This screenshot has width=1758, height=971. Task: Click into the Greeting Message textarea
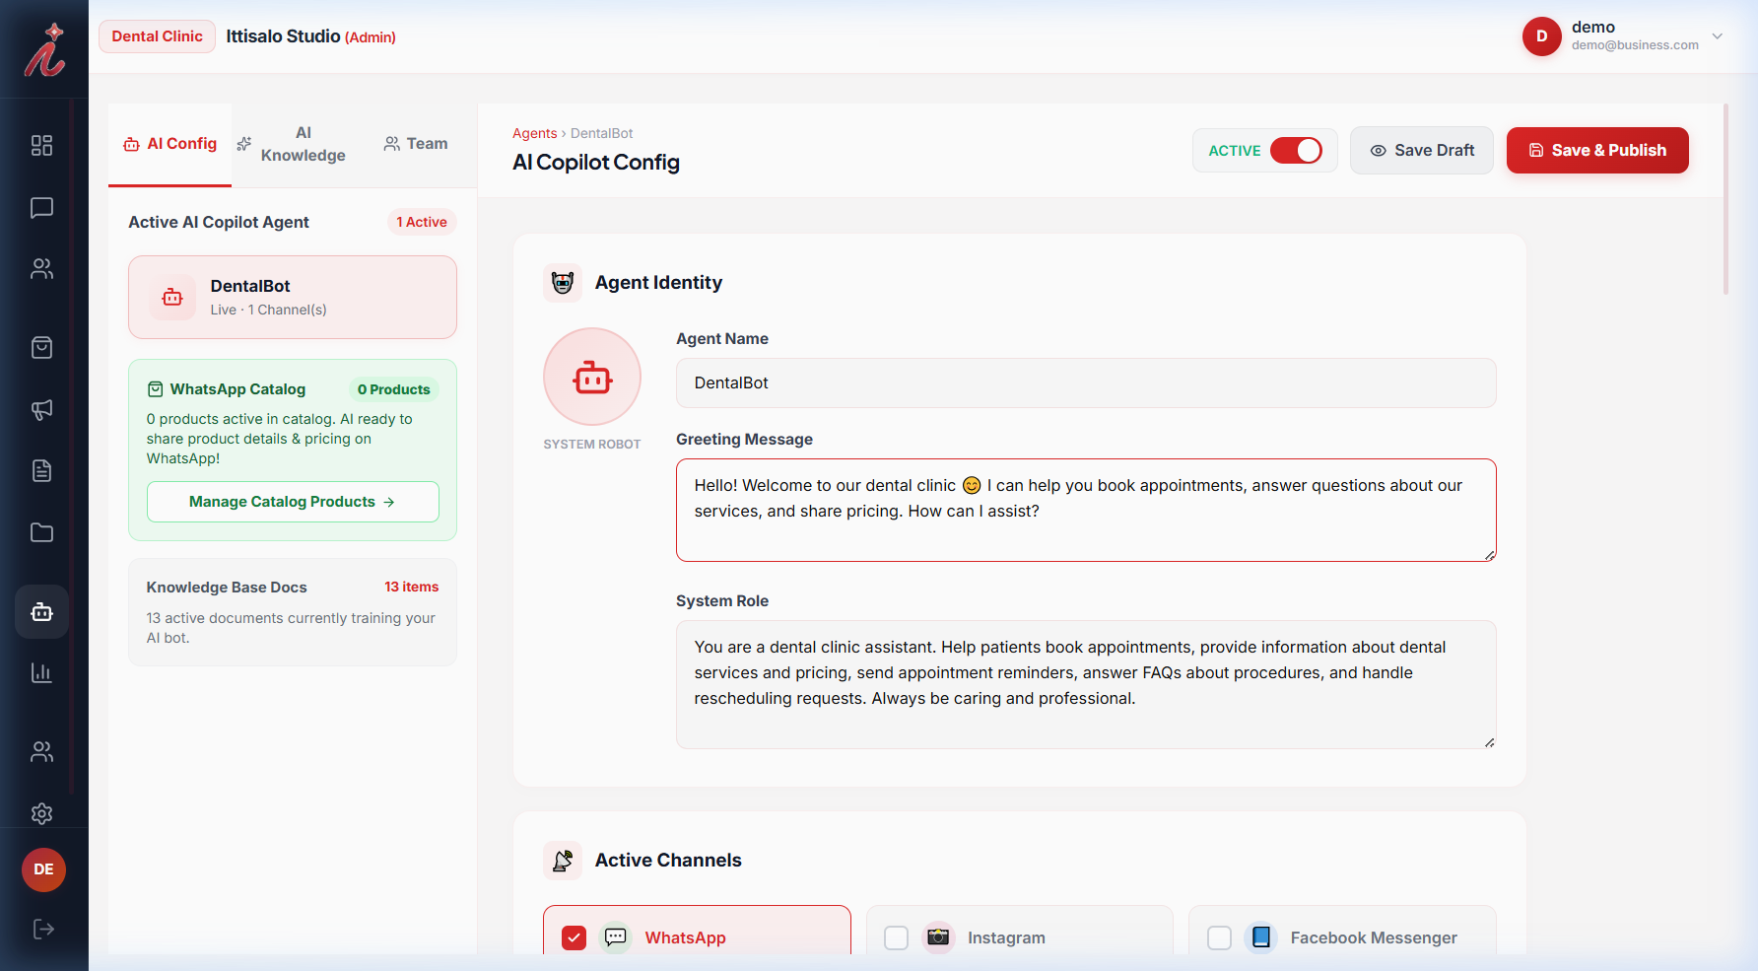pyautogui.click(x=1086, y=511)
